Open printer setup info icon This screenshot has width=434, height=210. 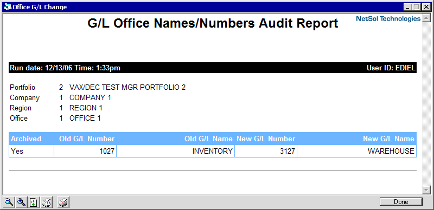47,202
